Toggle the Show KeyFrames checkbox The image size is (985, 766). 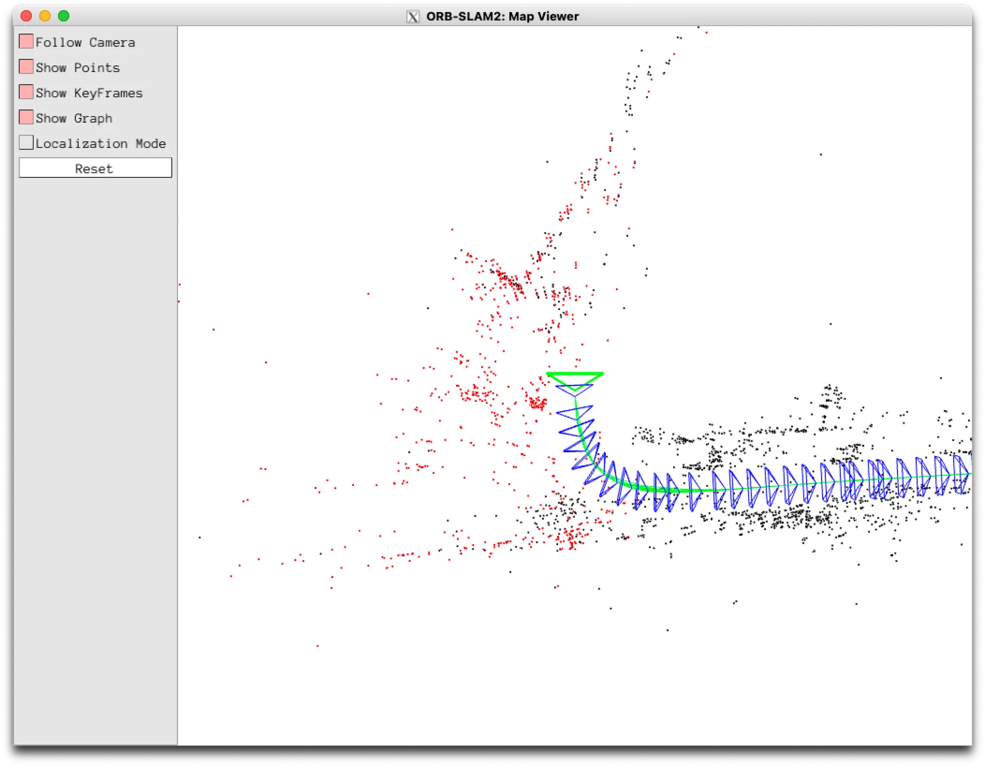click(x=26, y=92)
